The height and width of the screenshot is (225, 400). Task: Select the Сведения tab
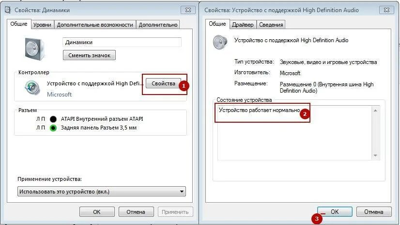271,25
